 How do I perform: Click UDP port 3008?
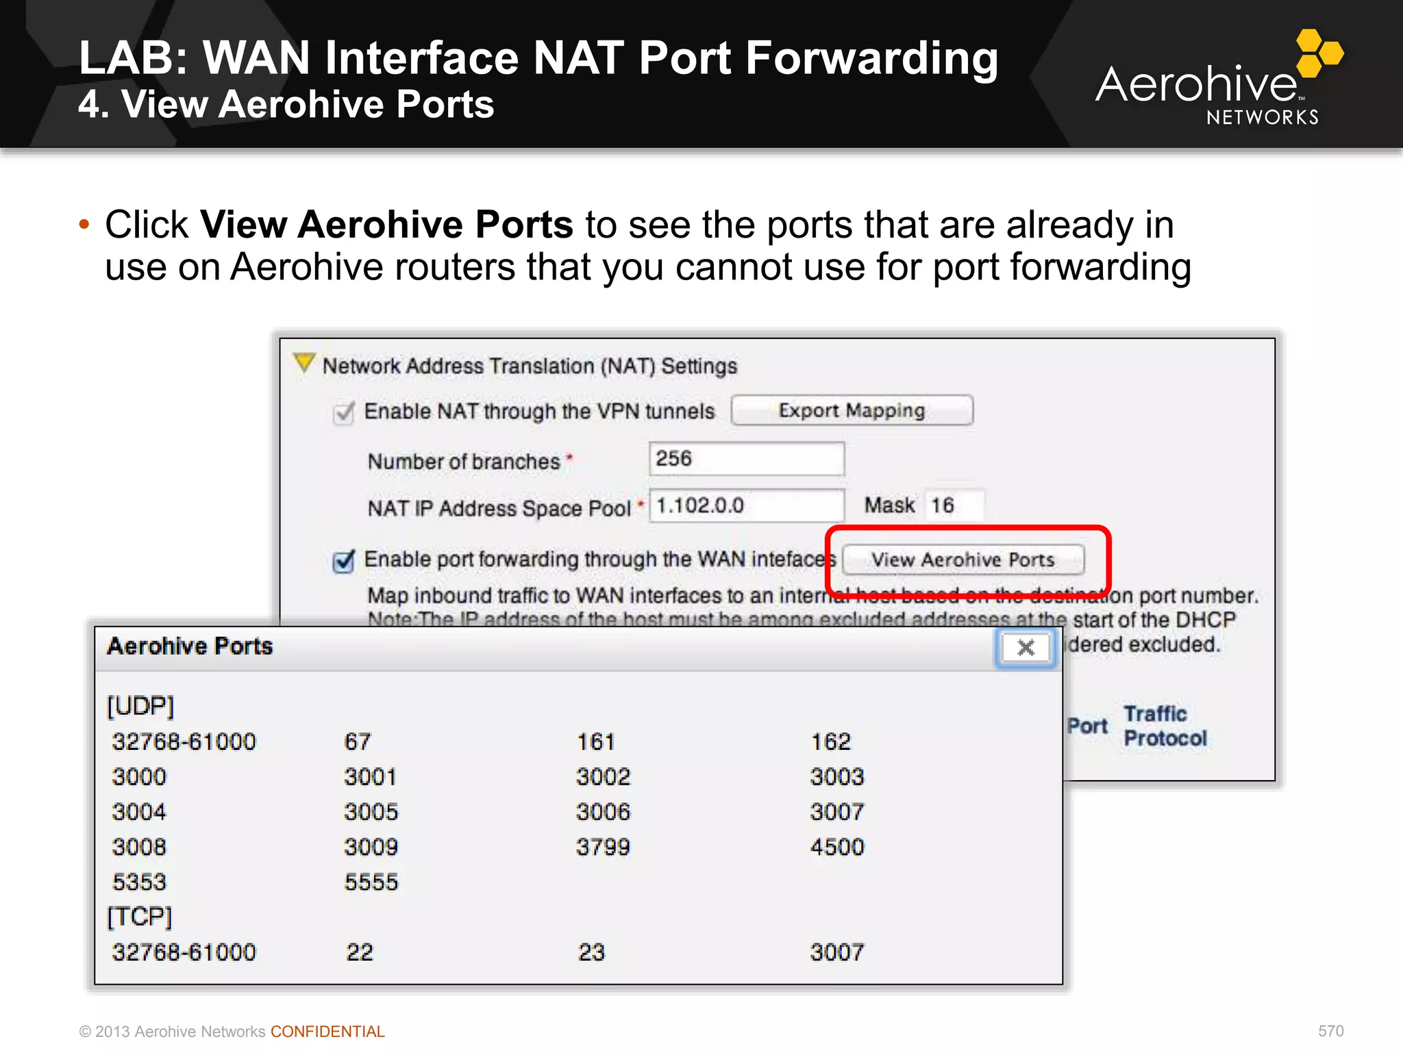click(x=139, y=847)
